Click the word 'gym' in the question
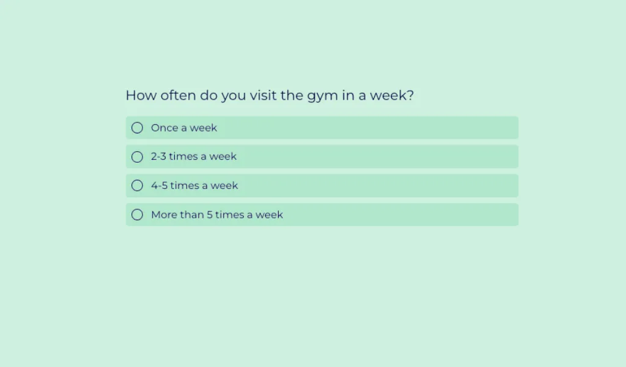This screenshot has height=367, width=626. [322, 97]
